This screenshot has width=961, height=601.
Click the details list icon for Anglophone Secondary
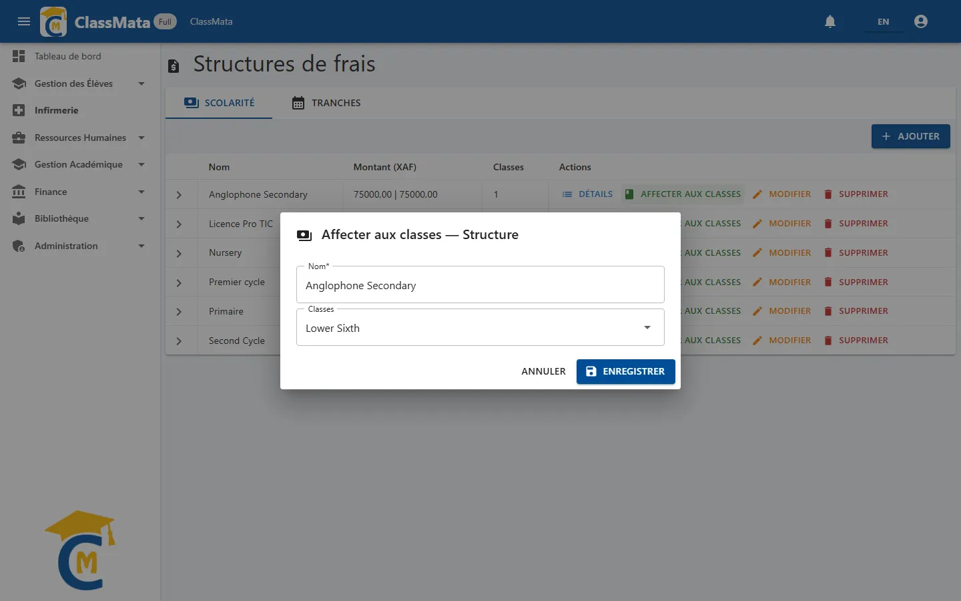(567, 194)
